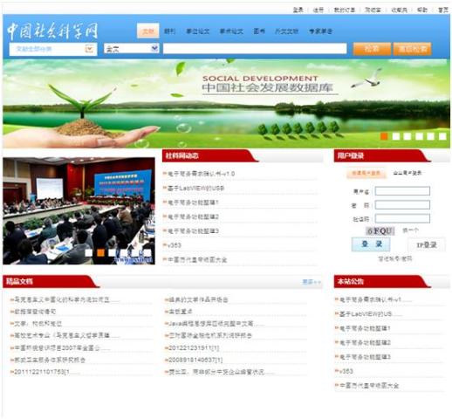The height and width of the screenshot is (419, 452).
Task: Click the last white banner carousel dot
Action: 442,136
